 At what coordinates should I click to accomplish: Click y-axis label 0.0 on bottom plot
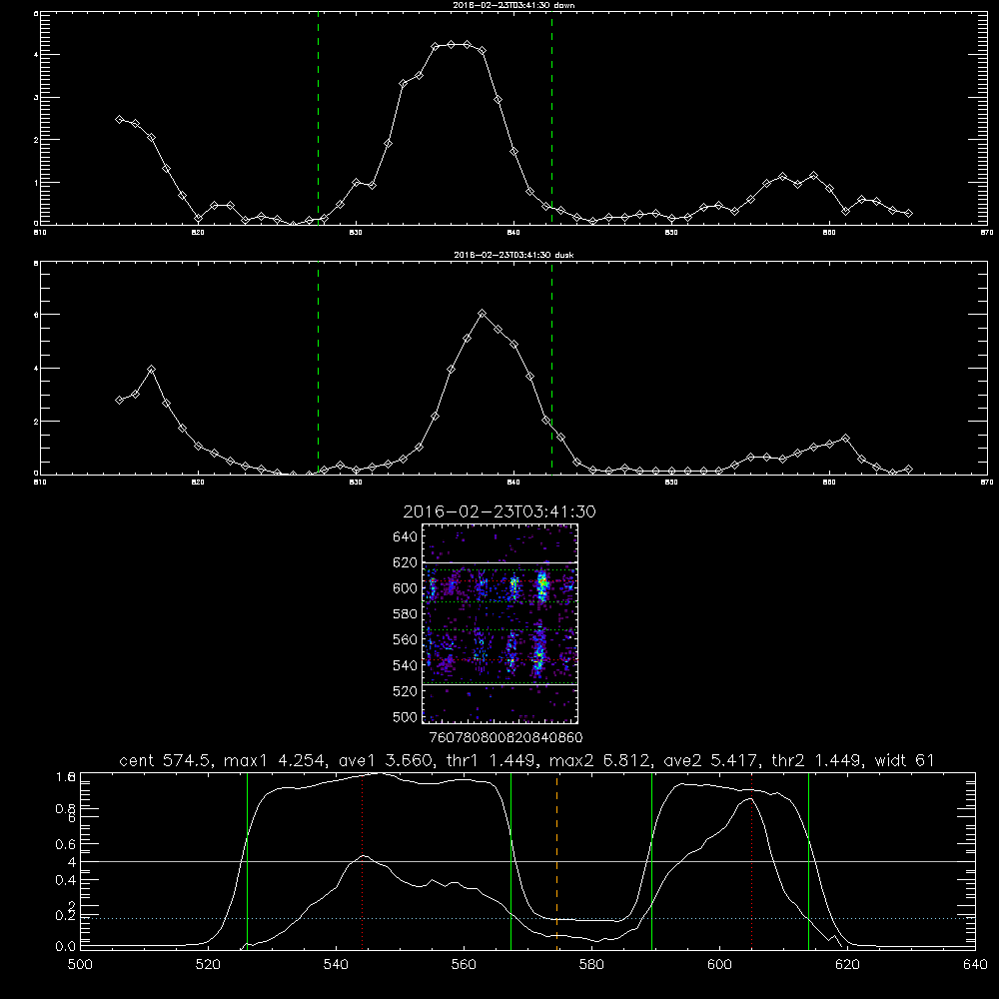pos(66,947)
